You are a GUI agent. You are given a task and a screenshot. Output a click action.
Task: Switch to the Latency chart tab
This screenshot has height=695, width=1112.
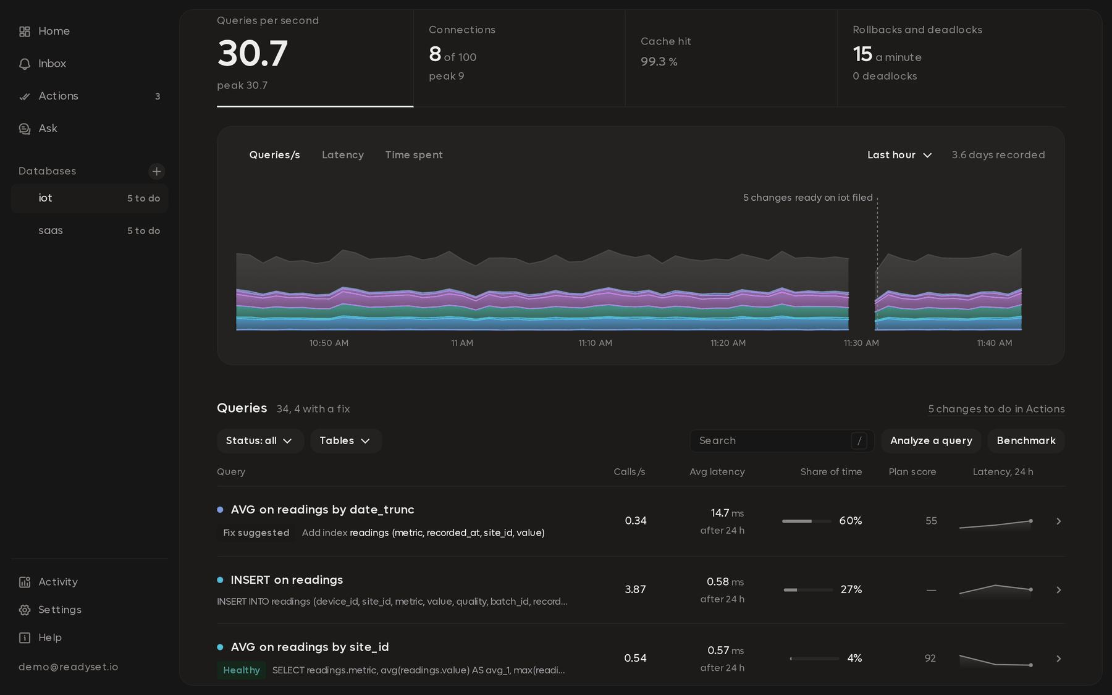343,155
